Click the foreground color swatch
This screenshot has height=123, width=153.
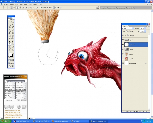[10, 54]
